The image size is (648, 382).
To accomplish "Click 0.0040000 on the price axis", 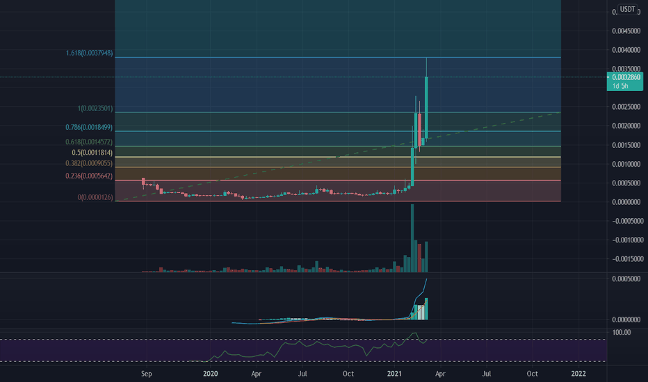I will coord(626,50).
